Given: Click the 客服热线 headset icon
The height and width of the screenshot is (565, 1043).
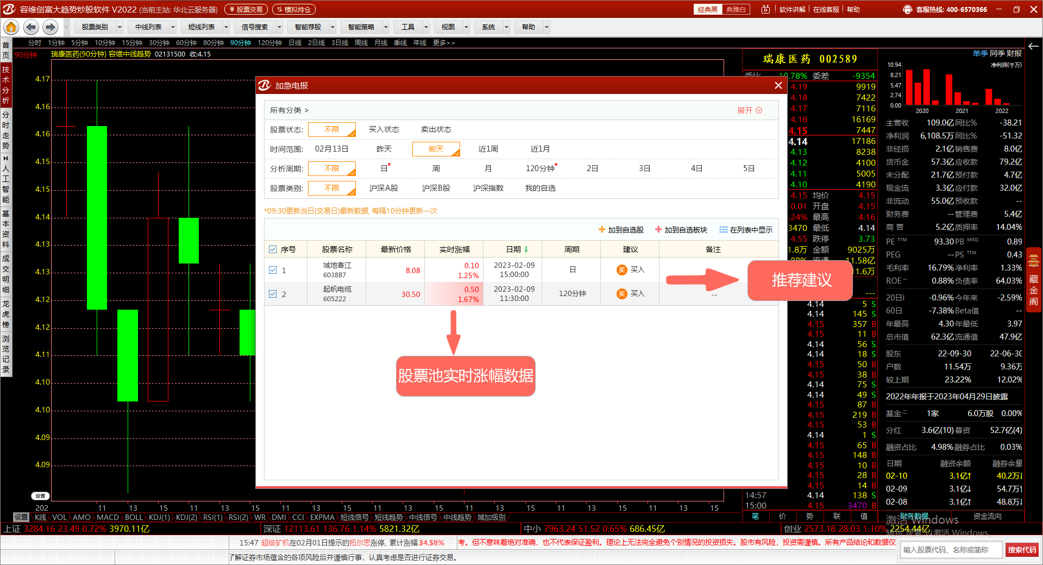Looking at the screenshot, I should [907, 9].
